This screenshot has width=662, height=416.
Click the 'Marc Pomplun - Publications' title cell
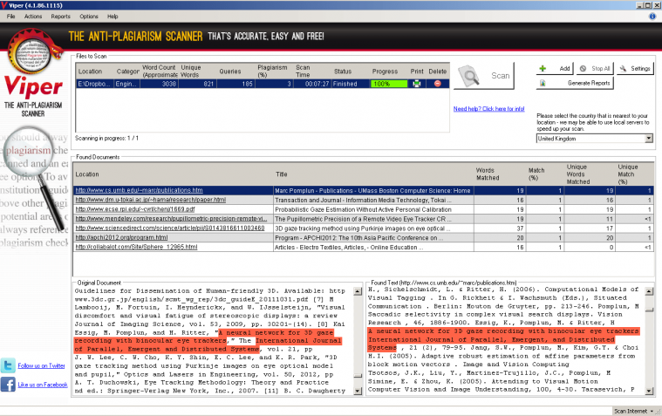tap(372, 190)
